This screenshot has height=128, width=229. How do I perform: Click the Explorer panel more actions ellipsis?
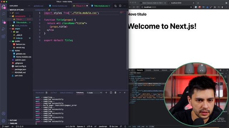click(29, 6)
